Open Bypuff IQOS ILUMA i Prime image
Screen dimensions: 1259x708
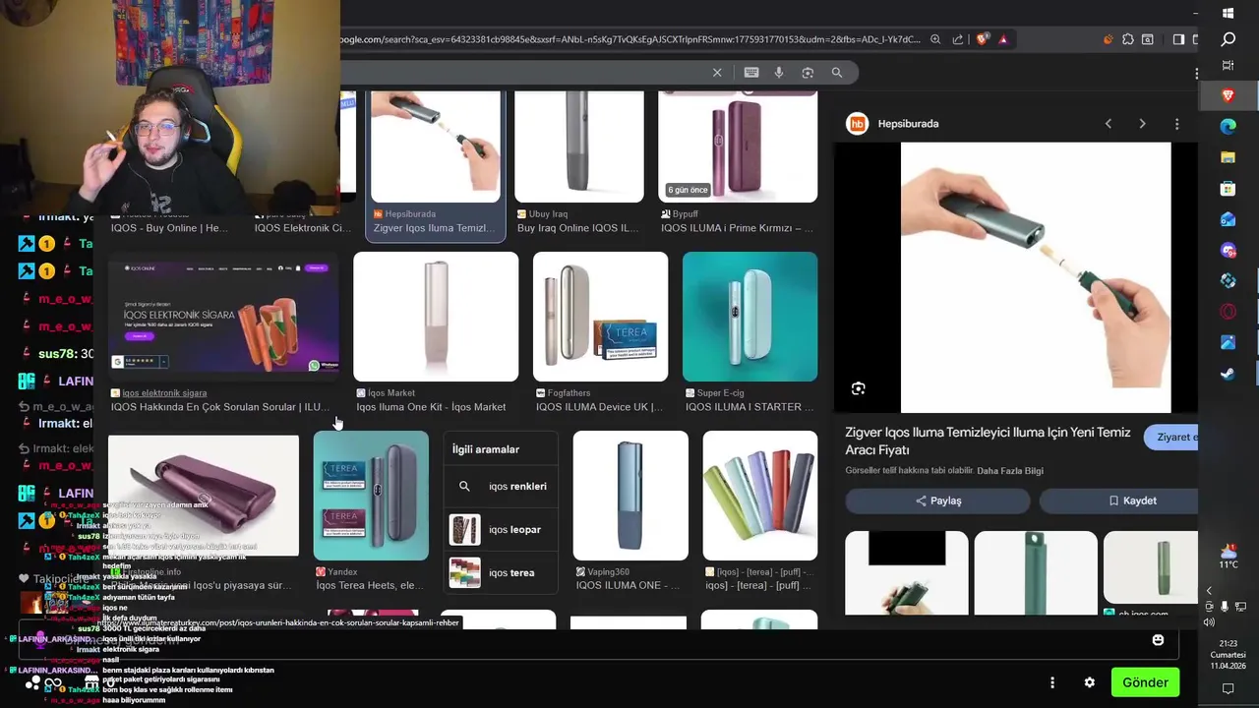738,147
